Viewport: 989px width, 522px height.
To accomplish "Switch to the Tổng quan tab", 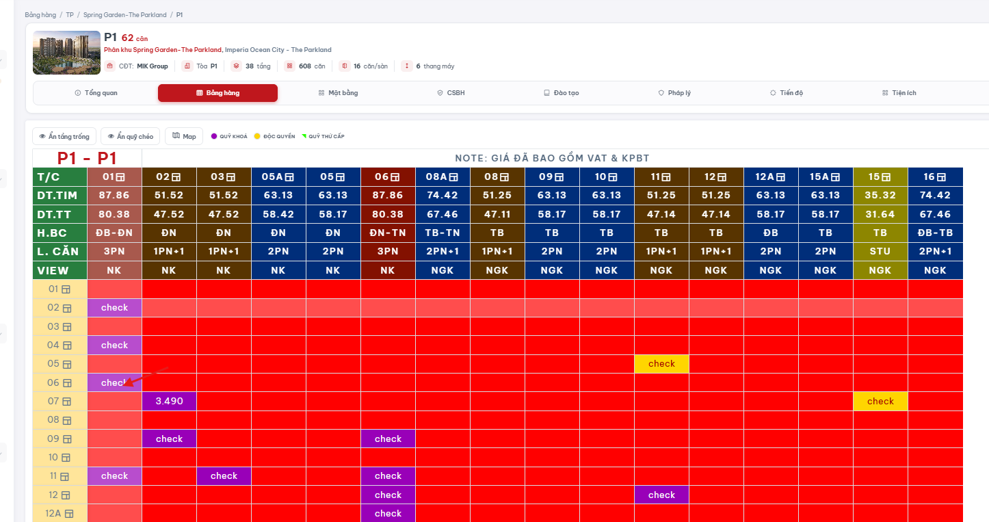I will [96, 93].
